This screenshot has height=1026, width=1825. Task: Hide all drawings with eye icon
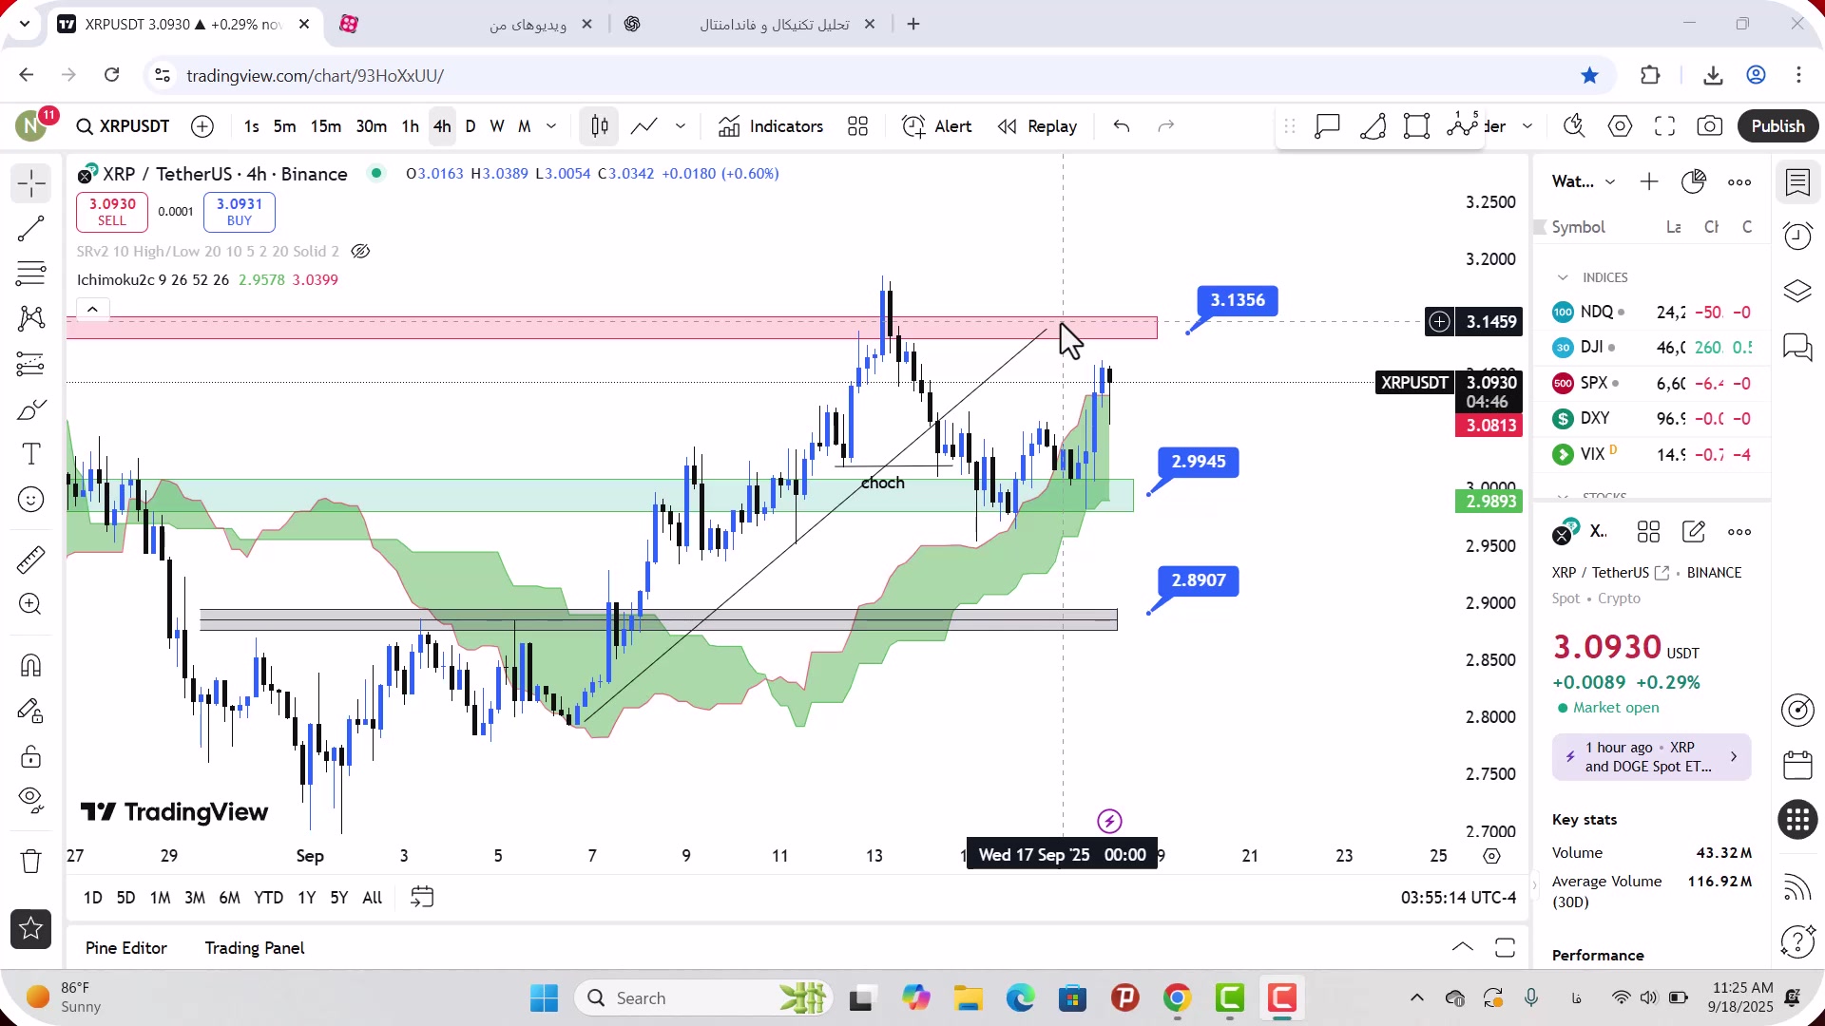click(x=31, y=801)
